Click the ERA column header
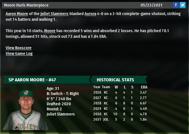Image resolution: width=189 pixels, height=134 pixels. pos(144,87)
